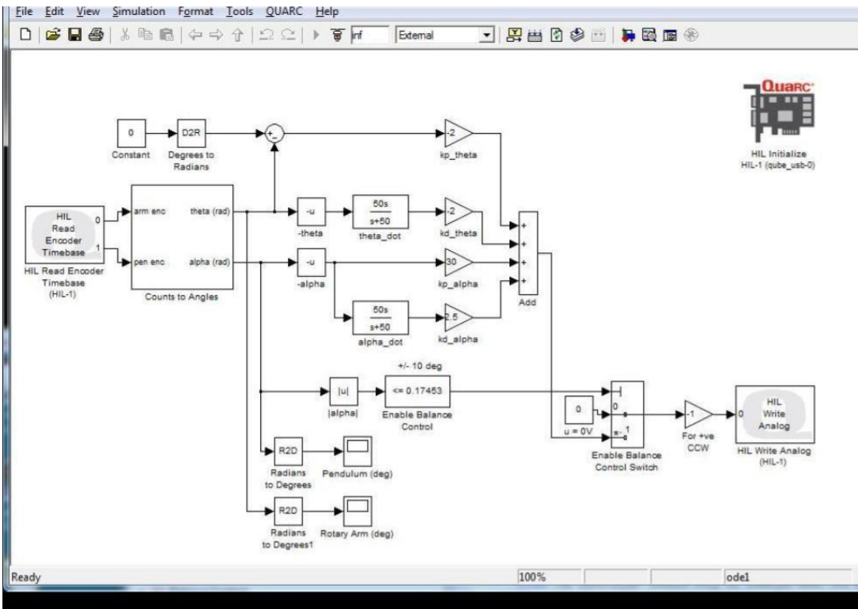858x609 pixels.
Task: Open the Edit menu
Action: click(55, 11)
